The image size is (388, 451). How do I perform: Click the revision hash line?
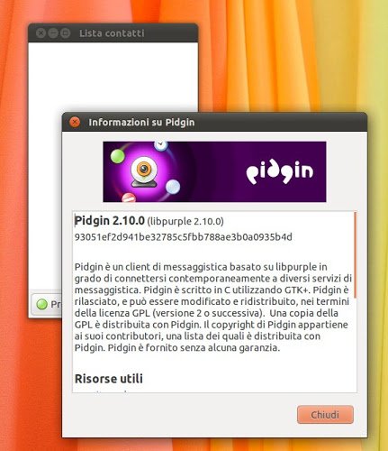coord(183,237)
